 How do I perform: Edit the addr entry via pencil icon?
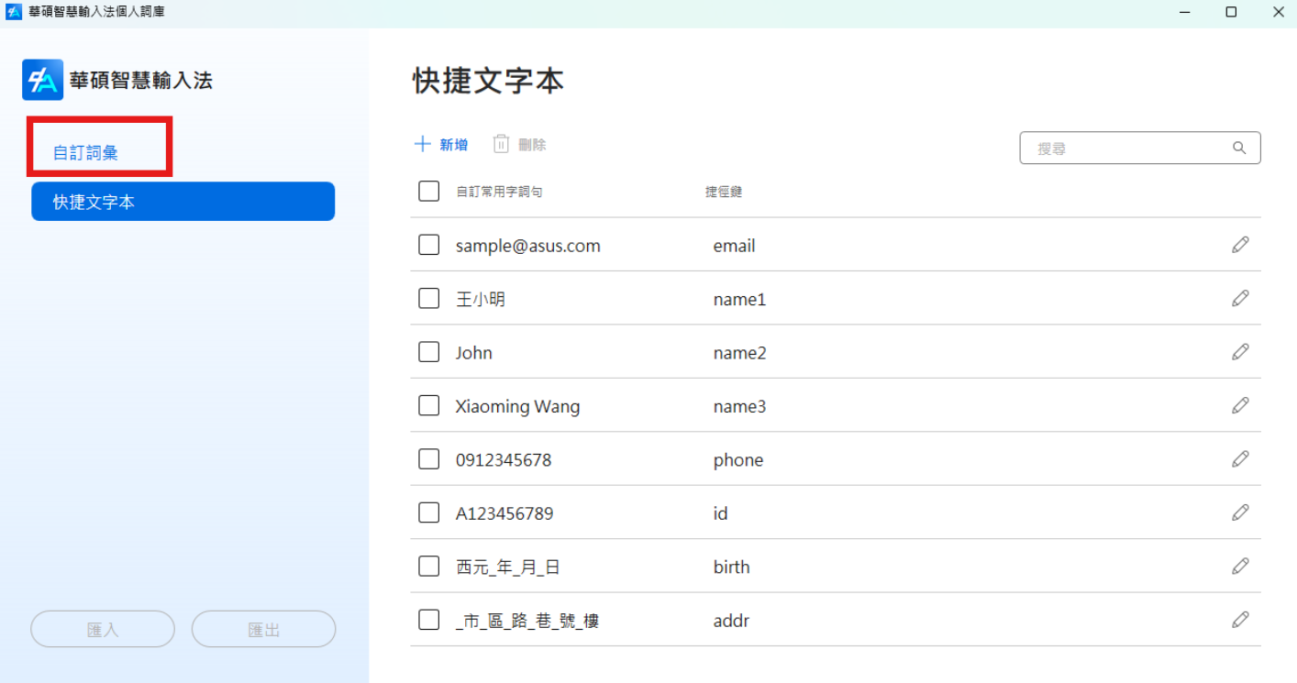tap(1240, 620)
